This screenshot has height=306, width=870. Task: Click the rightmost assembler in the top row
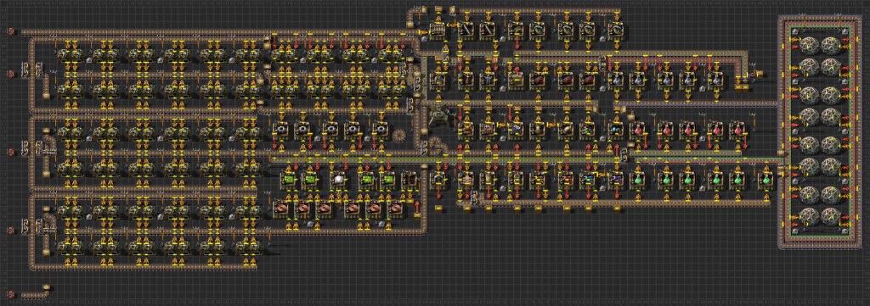coord(616,30)
